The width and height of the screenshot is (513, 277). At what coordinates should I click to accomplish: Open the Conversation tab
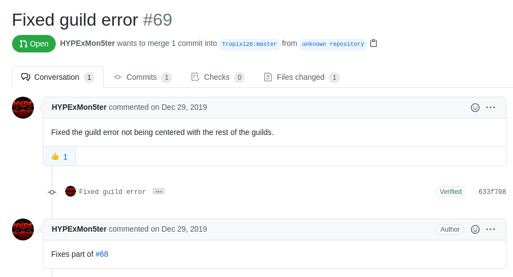coord(58,77)
